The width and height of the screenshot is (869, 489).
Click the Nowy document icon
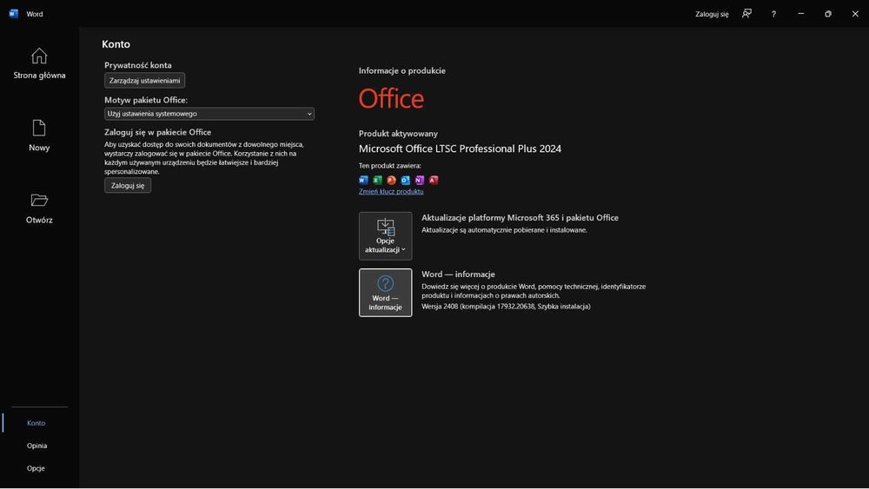[39, 128]
